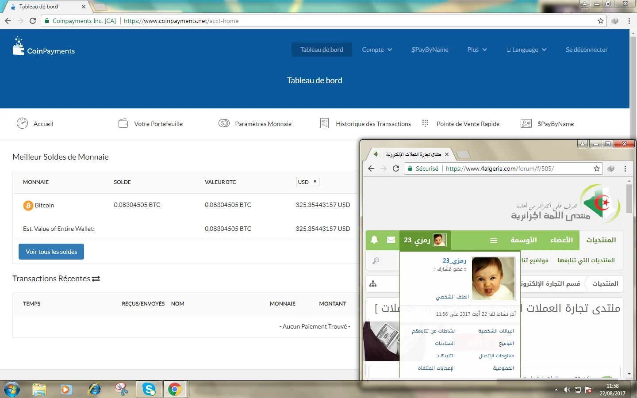Click Voir tous les soldes button
This screenshot has height=398, width=637.
point(51,252)
